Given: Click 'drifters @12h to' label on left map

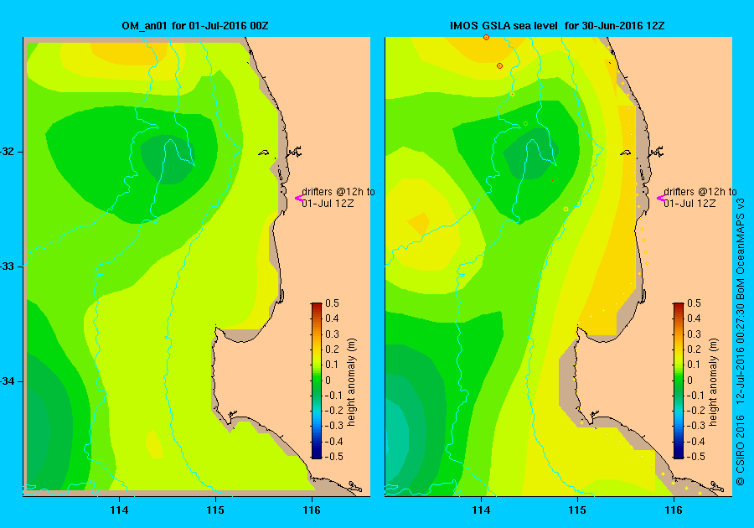Looking at the screenshot, I should 338,191.
